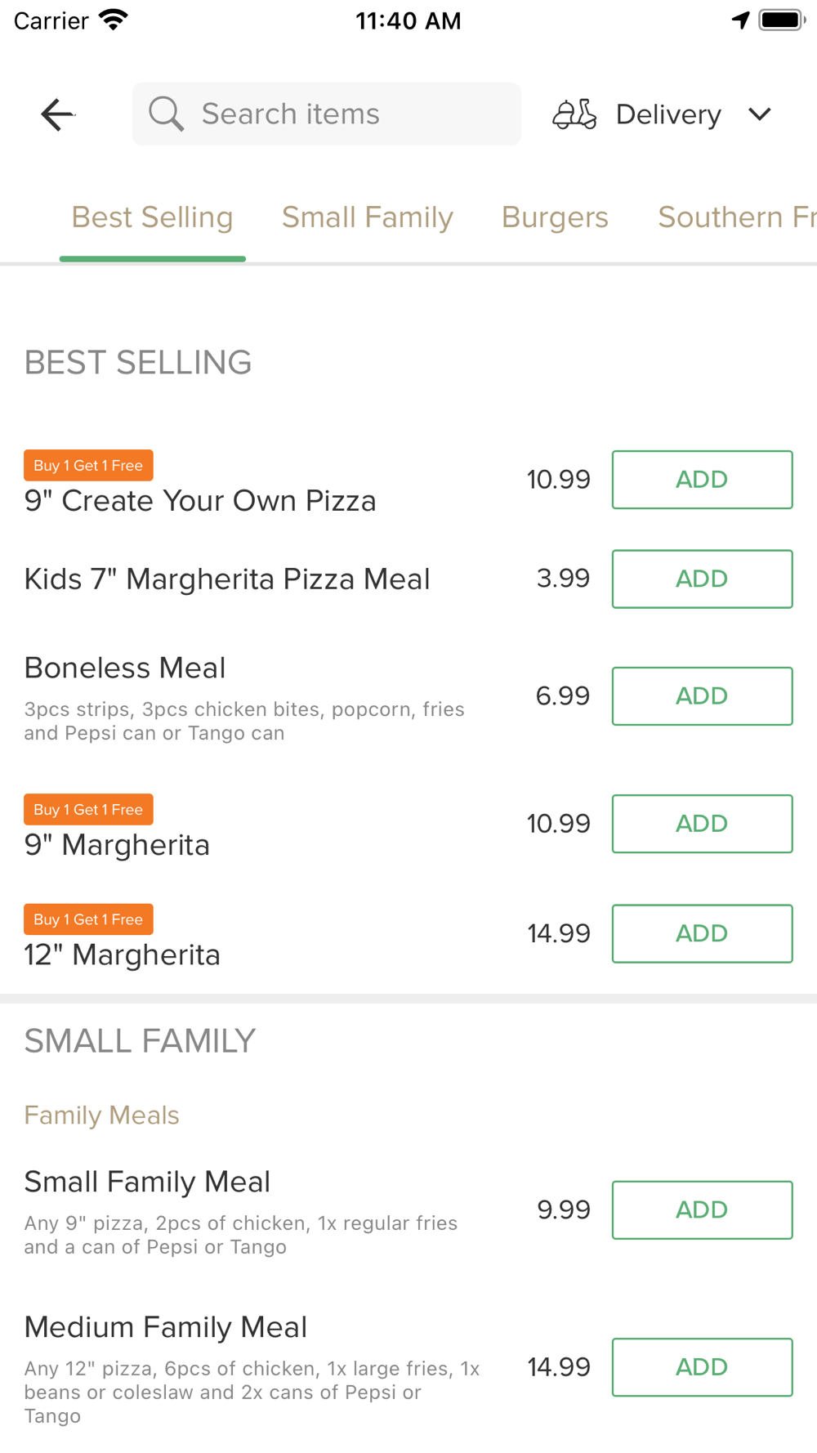Add 9" Create Your Own Pizza
The image size is (817, 1453).
point(702,480)
